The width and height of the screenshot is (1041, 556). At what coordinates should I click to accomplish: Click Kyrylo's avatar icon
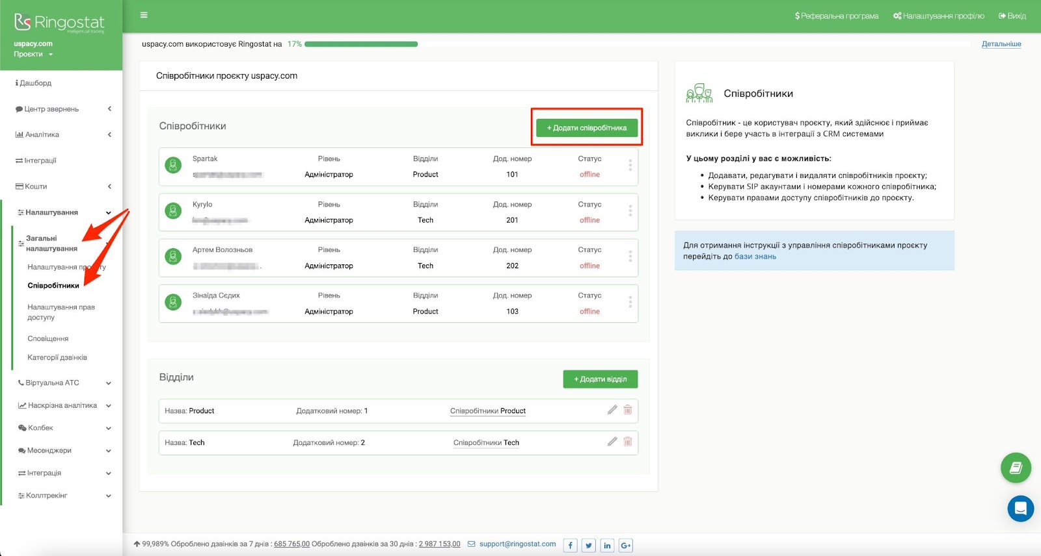[173, 211]
